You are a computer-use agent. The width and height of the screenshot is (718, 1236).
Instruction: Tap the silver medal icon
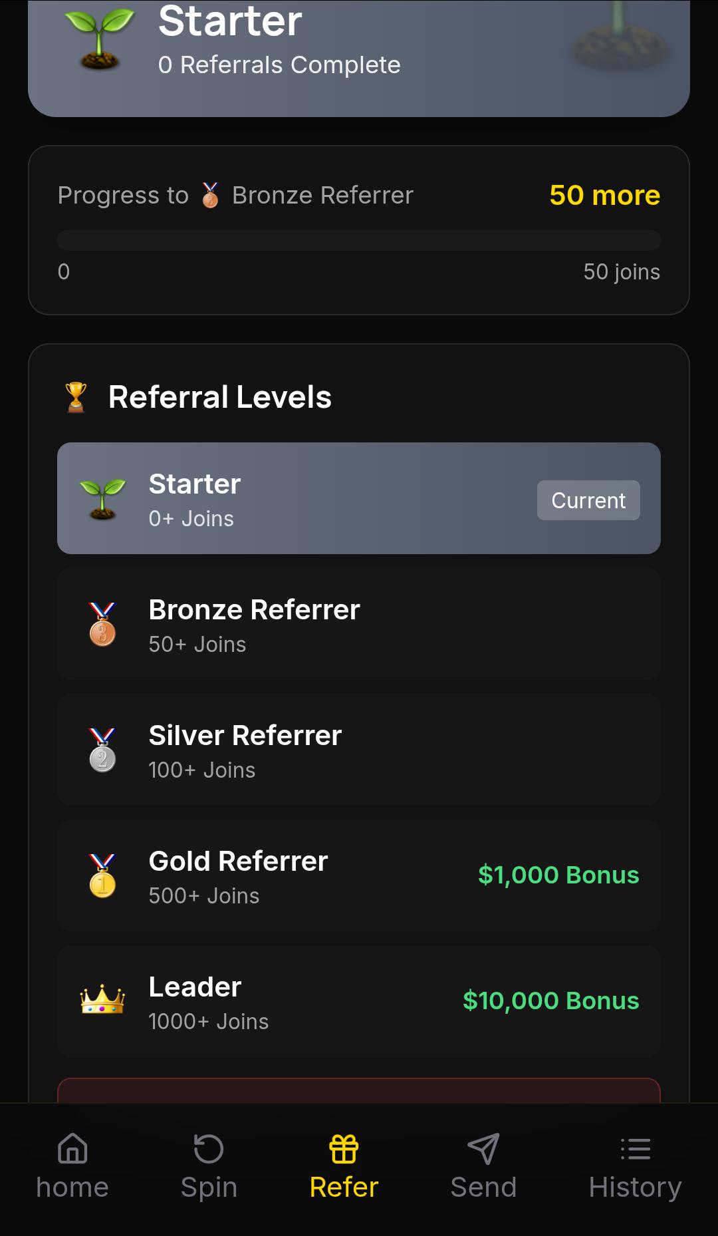pos(102,750)
